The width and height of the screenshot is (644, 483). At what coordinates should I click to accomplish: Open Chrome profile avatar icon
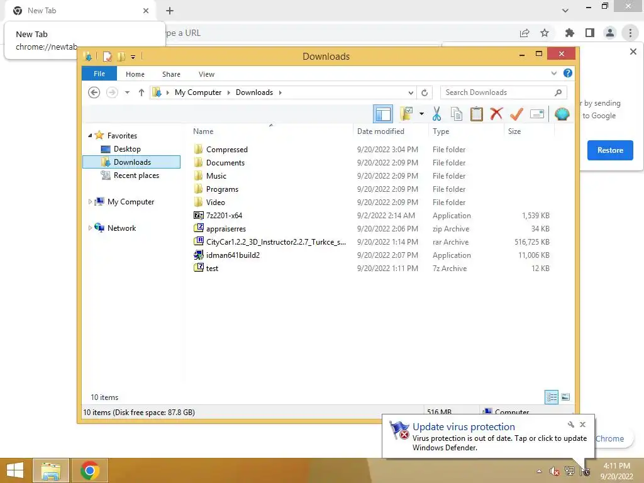point(610,33)
